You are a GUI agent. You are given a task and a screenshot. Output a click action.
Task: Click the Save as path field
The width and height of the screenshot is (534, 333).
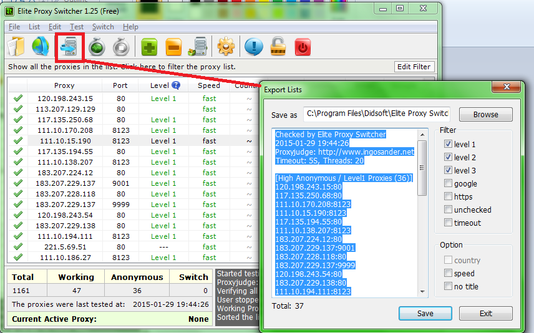377,113
